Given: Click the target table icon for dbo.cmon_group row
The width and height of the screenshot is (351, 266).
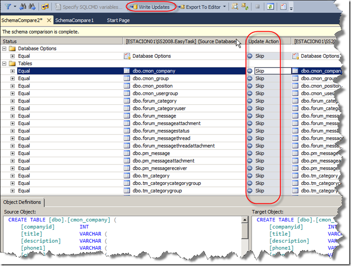Looking at the screenshot, I should pos(295,79).
